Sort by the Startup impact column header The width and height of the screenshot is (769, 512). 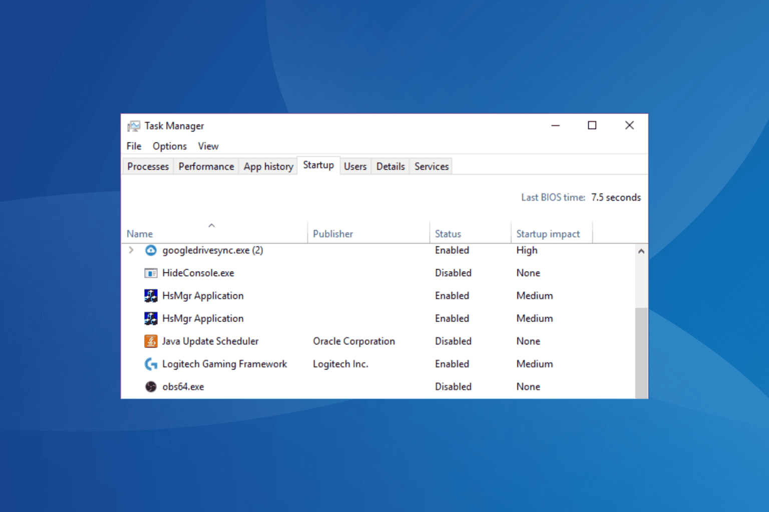tap(552, 233)
